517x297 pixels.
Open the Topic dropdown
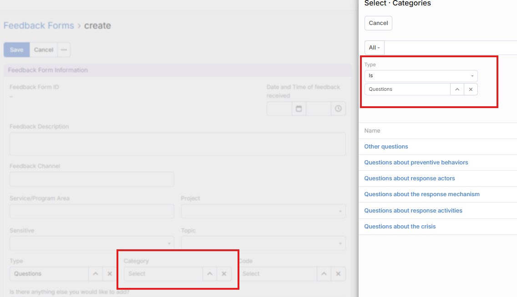(263, 243)
